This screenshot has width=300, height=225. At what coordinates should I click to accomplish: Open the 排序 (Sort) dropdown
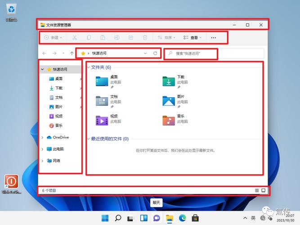[166, 37]
